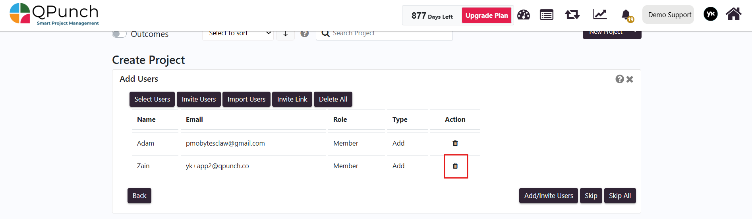Click the Upgrade Plan button

click(x=487, y=15)
